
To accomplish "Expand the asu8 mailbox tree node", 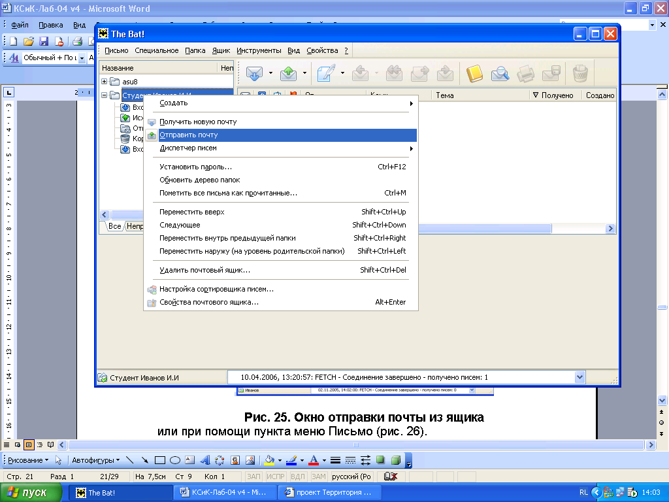I will click(104, 81).
